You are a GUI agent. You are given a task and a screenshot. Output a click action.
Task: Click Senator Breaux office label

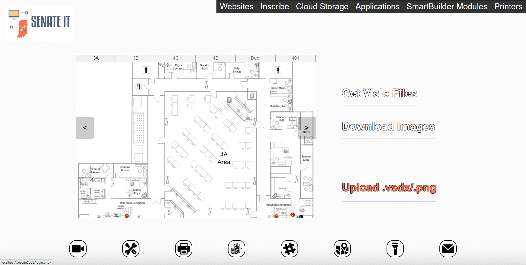point(125,169)
